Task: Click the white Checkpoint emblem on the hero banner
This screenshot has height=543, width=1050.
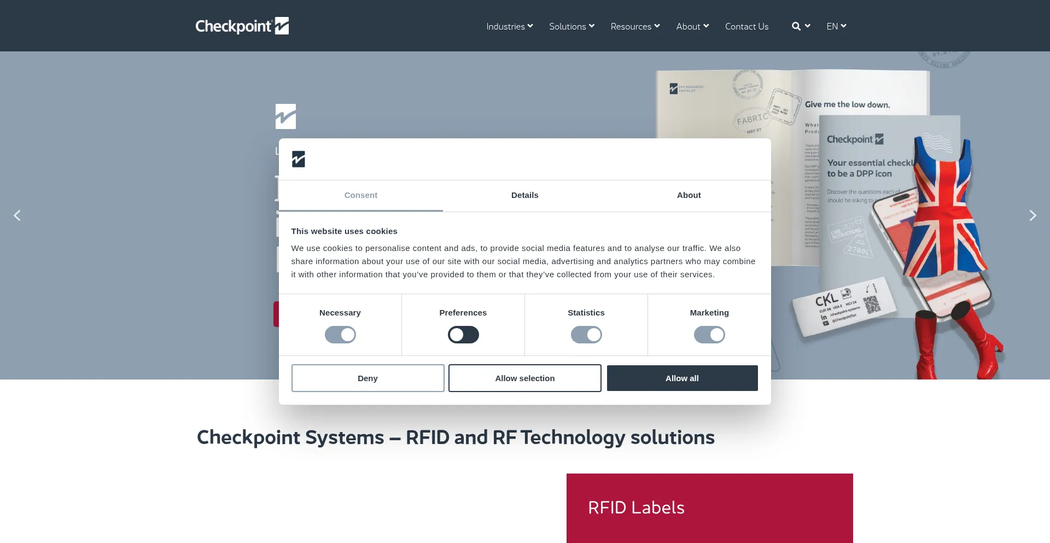Action: point(285,116)
